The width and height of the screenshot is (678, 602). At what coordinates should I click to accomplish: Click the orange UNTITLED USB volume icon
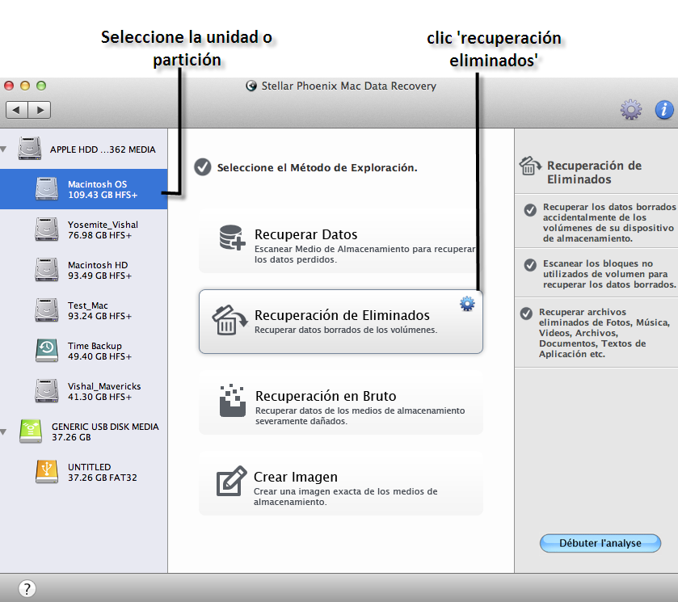pos(47,471)
